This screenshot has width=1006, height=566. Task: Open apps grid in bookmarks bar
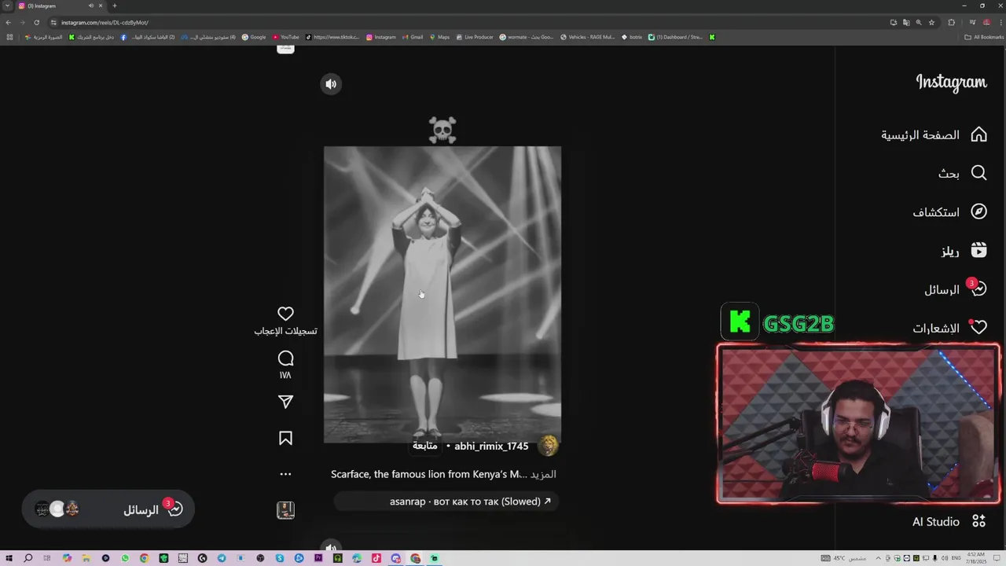click(x=9, y=37)
